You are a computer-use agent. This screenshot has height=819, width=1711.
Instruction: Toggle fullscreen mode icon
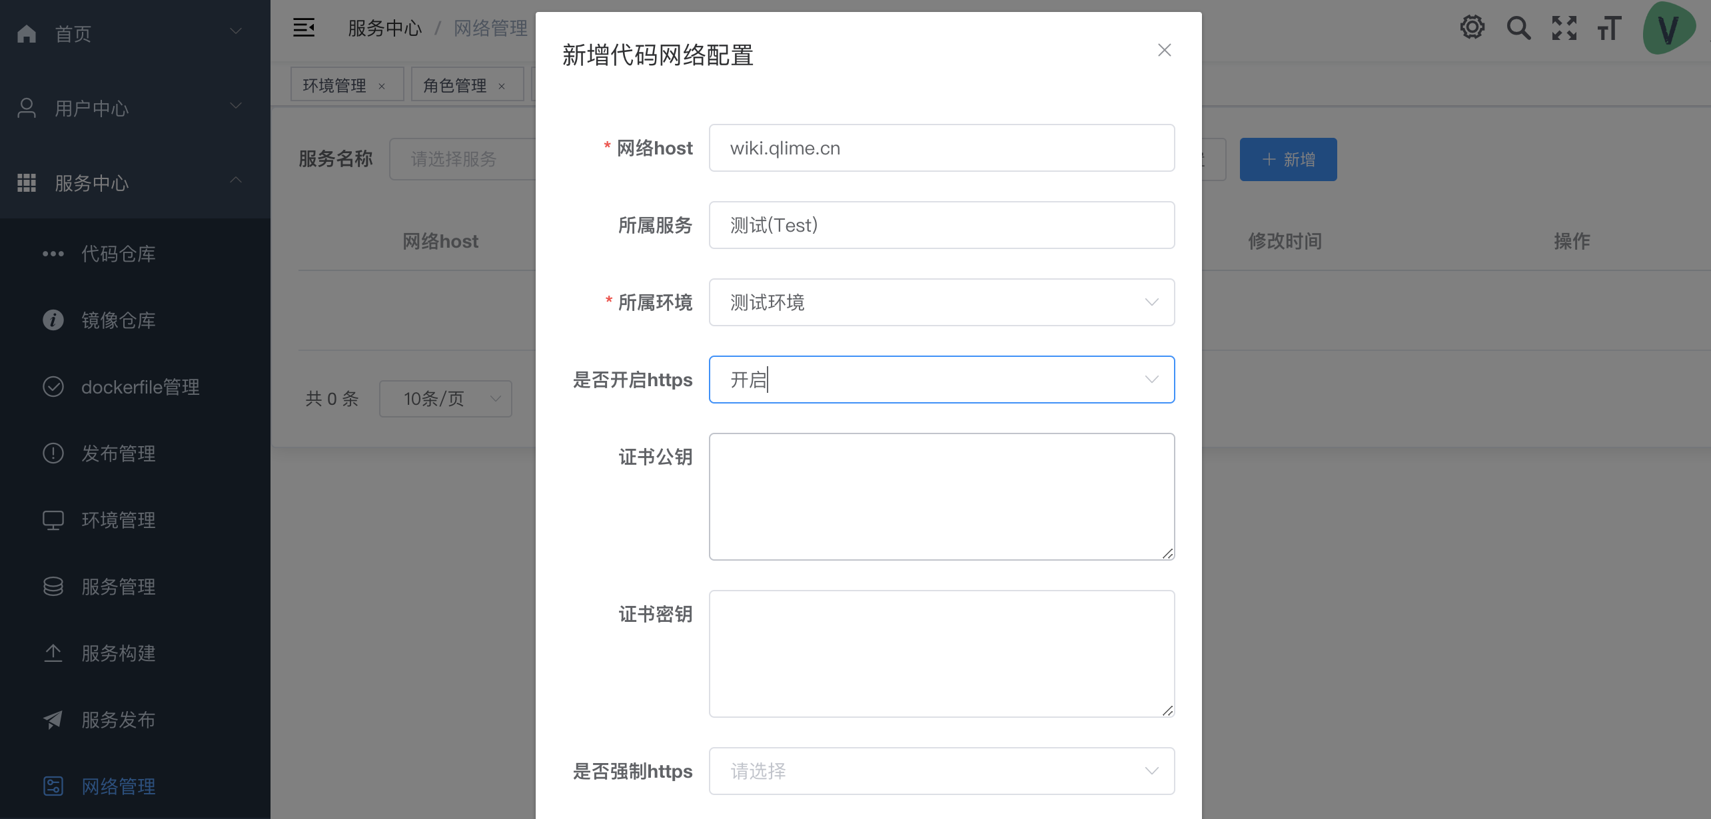pos(1564,28)
